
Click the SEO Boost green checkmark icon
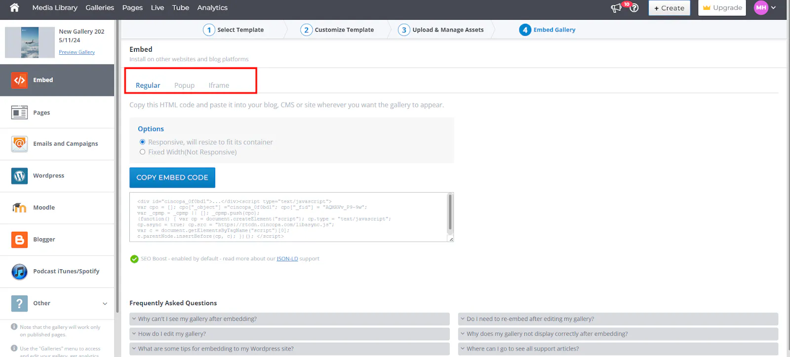coord(134,259)
